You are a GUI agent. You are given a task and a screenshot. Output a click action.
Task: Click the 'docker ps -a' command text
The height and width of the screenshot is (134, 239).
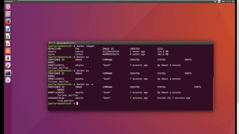[85, 84]
